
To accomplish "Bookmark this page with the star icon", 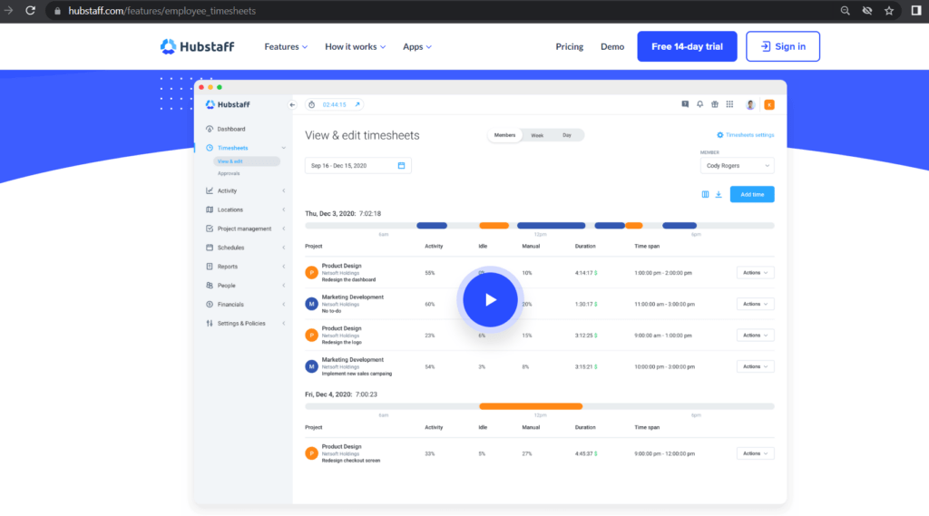I will pos(889,11).
